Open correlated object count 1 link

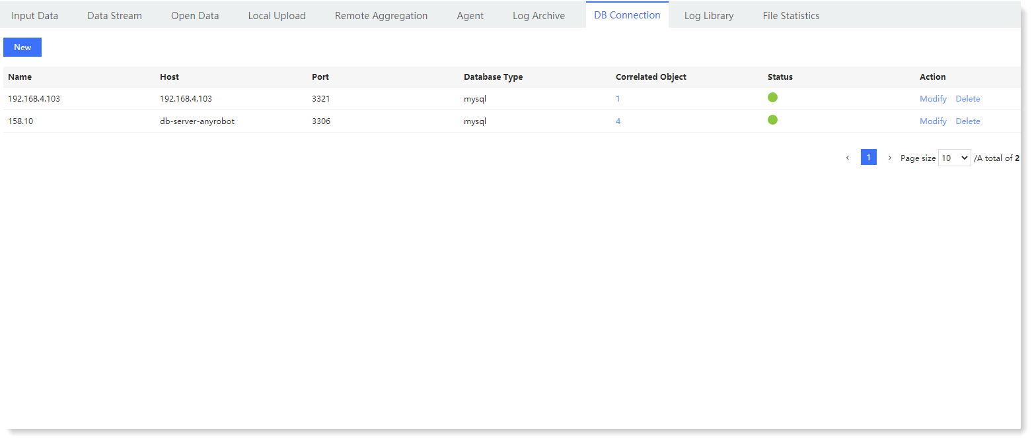point(618,99)
